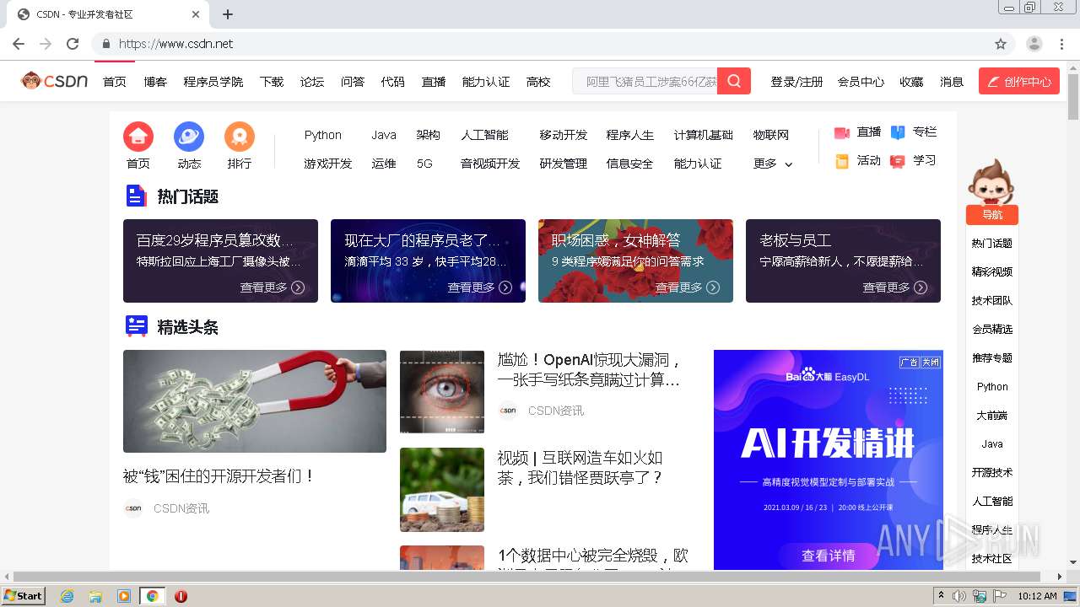Screen dimensions: 1080x607
Task: Expand the 更多 categories dropdown
Action: coord(773,164)
